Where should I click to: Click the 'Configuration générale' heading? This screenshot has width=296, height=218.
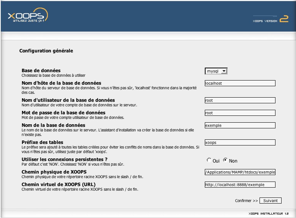[x=46, y=51]
